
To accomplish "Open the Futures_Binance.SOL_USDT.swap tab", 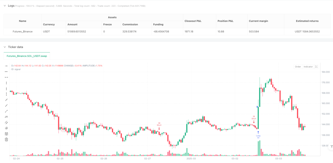I will click(x=27, y=56).
